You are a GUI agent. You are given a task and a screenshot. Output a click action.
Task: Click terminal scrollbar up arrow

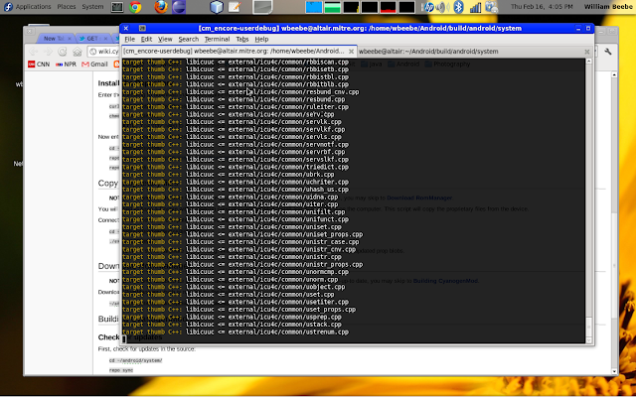589,62
